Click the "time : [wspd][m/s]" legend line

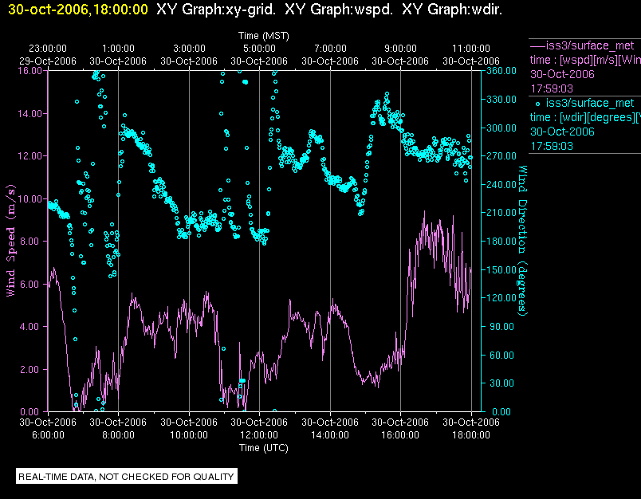tap(585, 60)
